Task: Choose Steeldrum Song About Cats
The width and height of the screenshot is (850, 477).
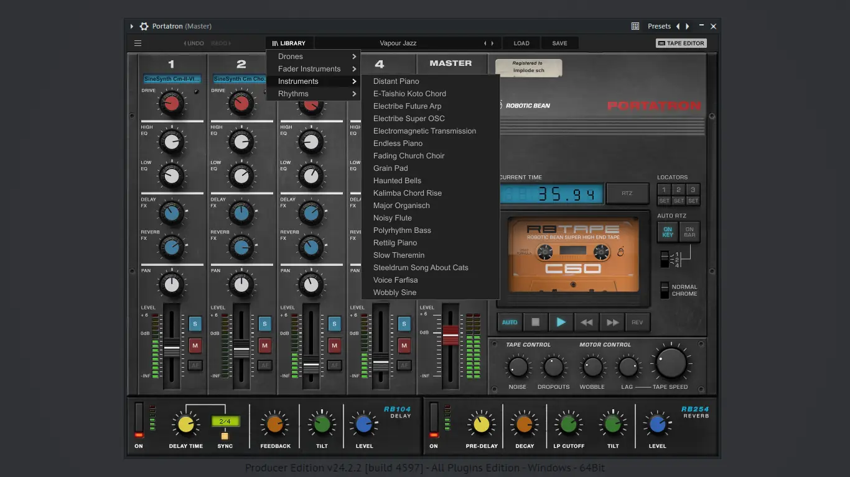Action: (x=421, y=268)
